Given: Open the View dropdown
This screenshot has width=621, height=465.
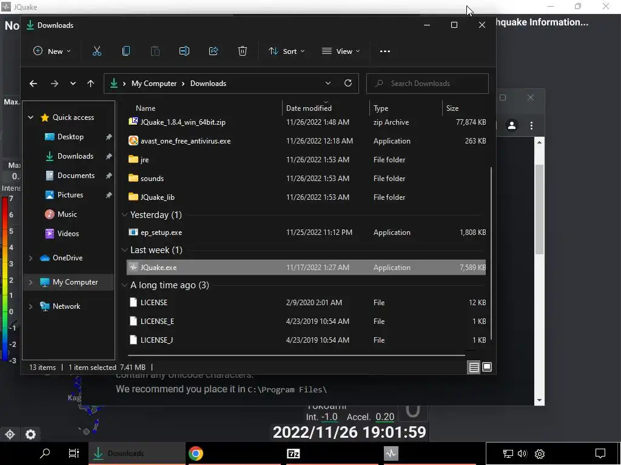Looking at the screenshot, I should (x=341, y=51).
